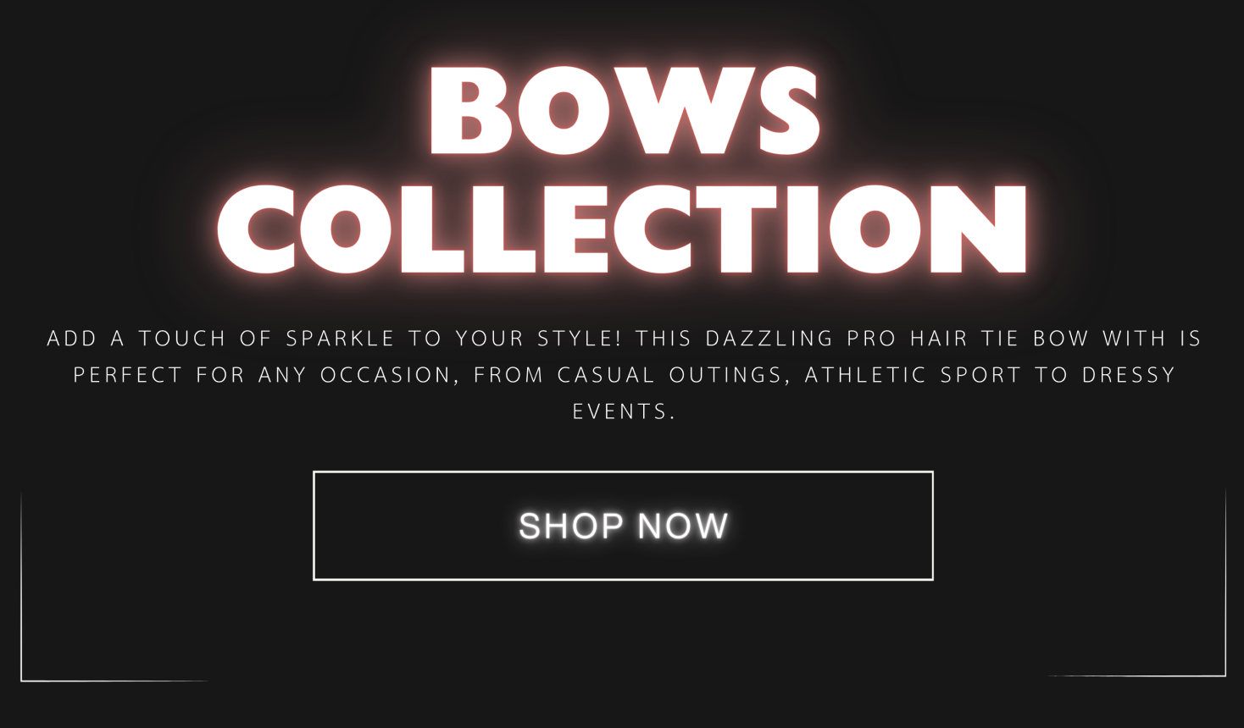1244x728 pixels.
Task: Click the word EVENTS. ending the description
Action: 625,411
